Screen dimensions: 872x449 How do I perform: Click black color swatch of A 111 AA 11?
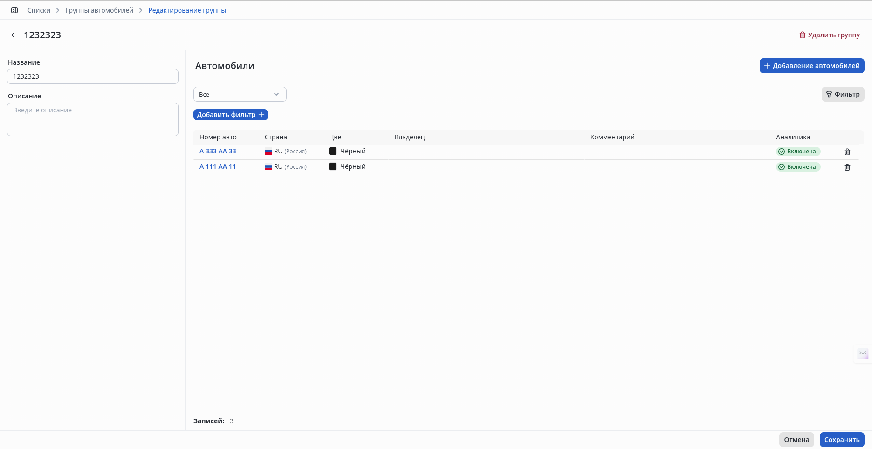pyautogui.click(x=333, y=166)
